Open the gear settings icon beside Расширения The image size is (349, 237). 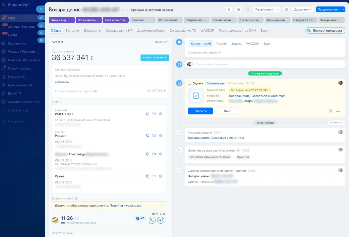pos(286,9)
